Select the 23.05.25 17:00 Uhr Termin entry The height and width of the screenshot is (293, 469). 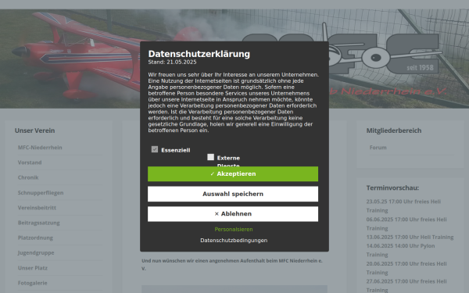pos(403,205)
